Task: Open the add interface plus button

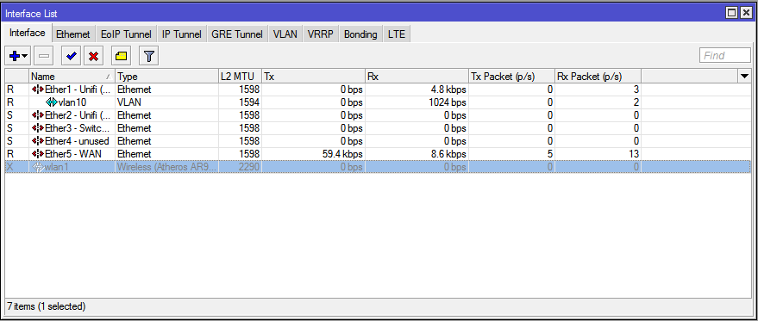Action: click(x=18, y=56)
